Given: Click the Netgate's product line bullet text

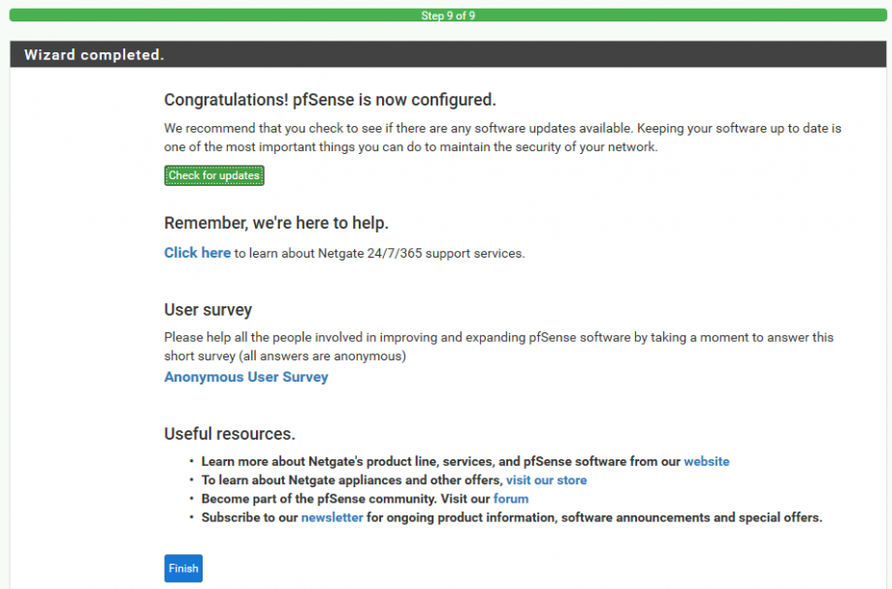Looking at the screenshot, I should point(441,461).
